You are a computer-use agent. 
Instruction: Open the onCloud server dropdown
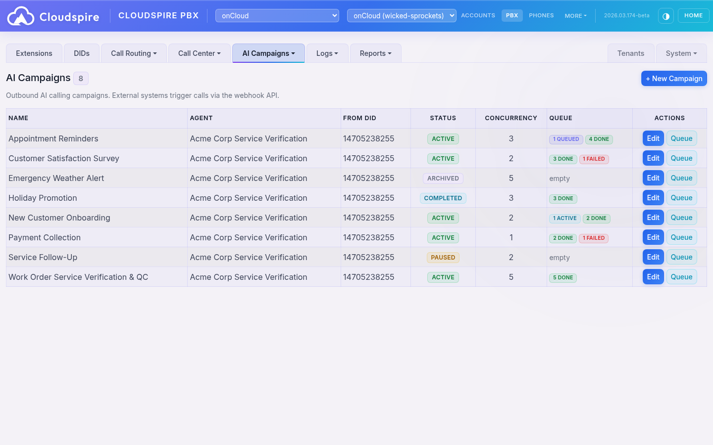pos(277,15)
